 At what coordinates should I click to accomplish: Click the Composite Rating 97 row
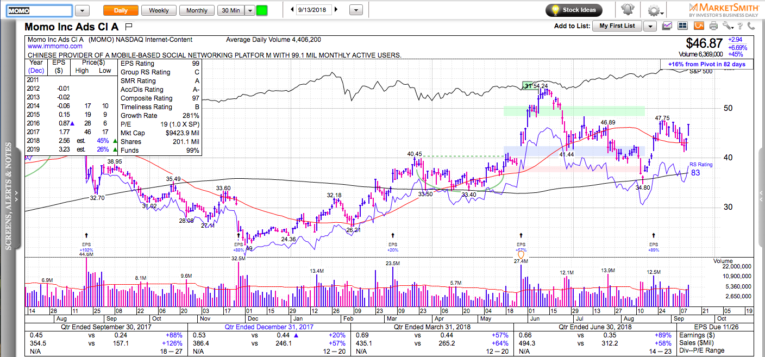[160, 98]
